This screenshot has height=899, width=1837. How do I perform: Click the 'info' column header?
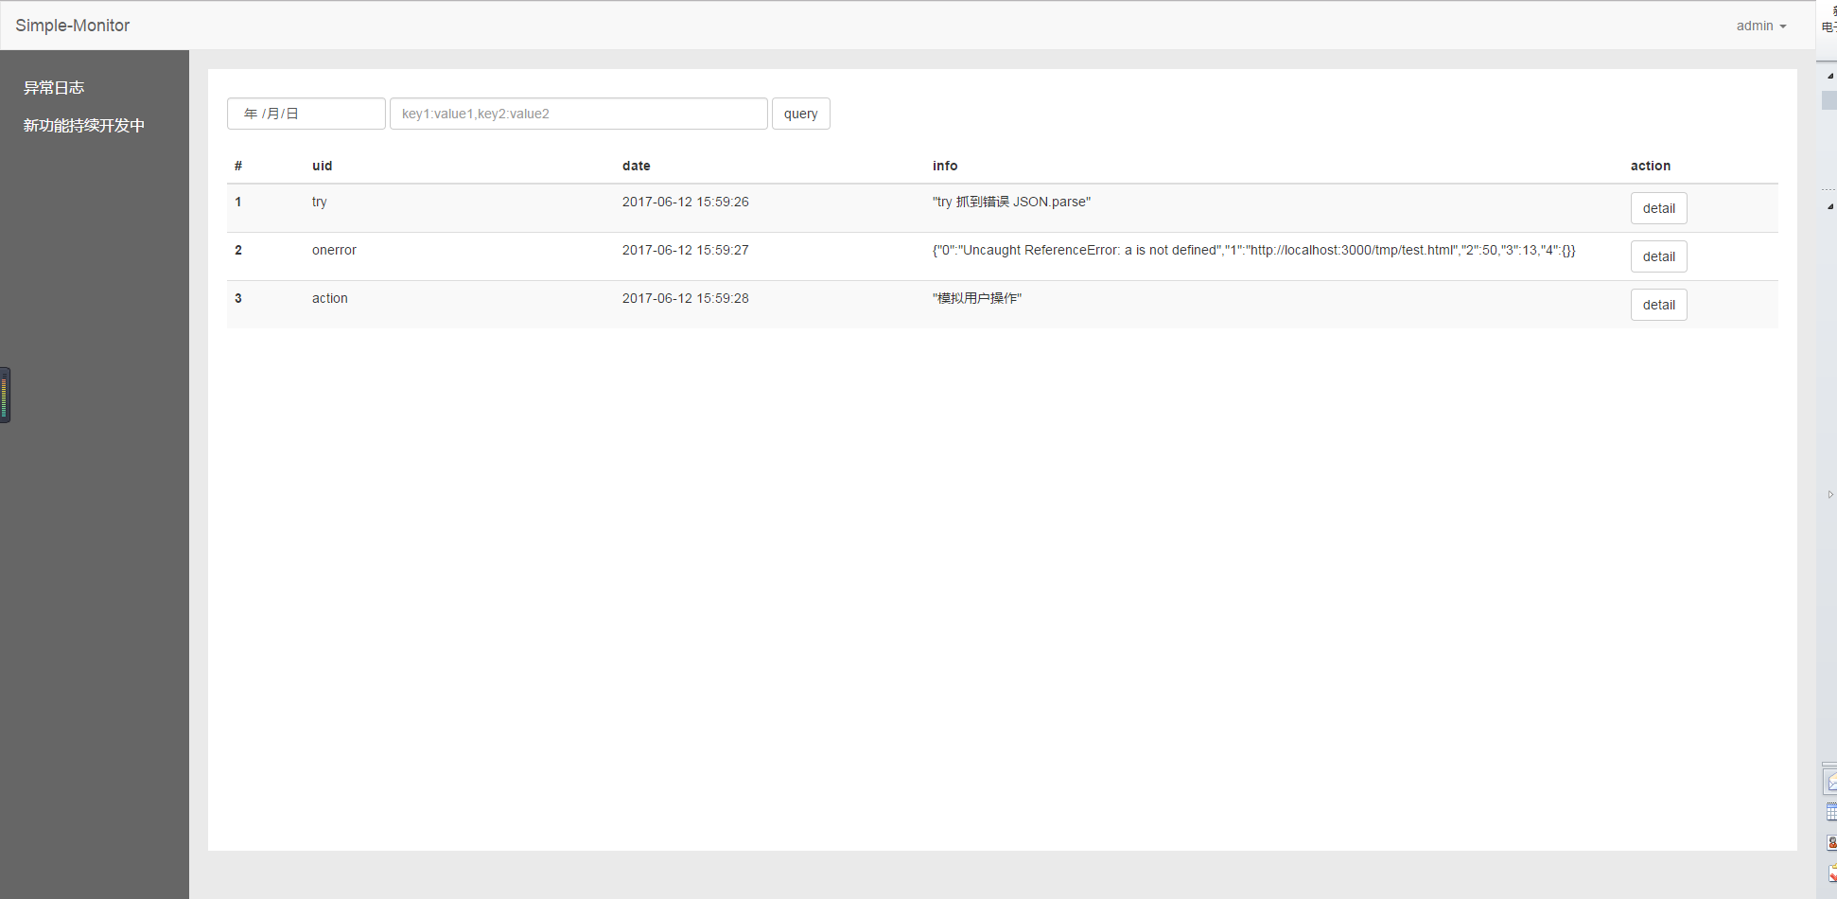coord(945,166)
